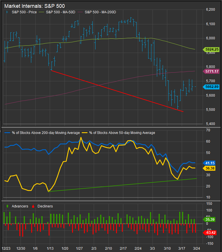Screen dimensions: 222x252
Task: Click the 1/6 date axis label
Action: (x=35, y=249)
